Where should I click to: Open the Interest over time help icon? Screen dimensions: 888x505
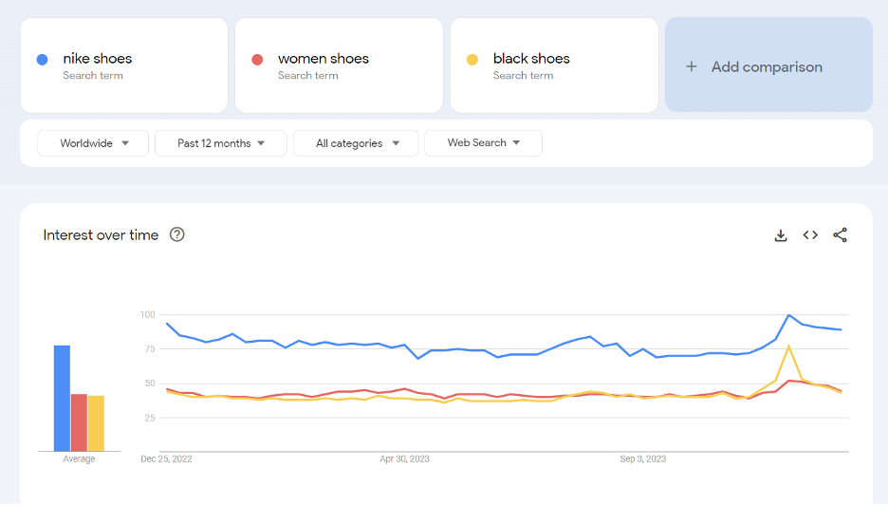click(x=177, y=234)
